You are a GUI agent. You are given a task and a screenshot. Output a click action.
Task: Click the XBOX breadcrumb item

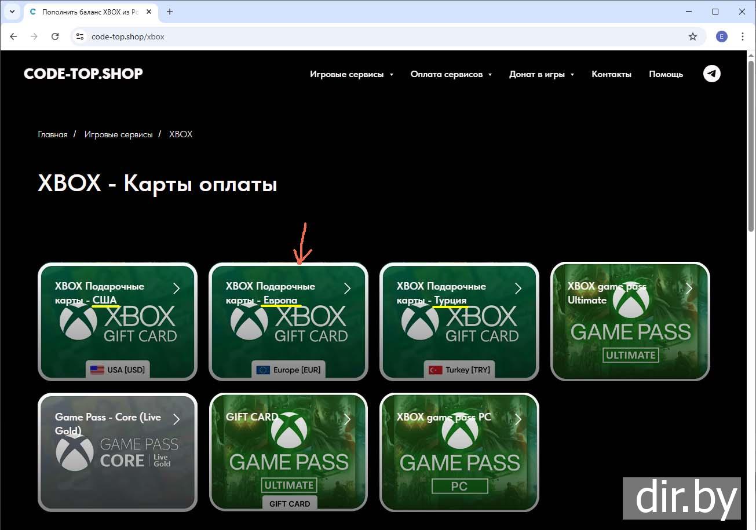point(181,134)
